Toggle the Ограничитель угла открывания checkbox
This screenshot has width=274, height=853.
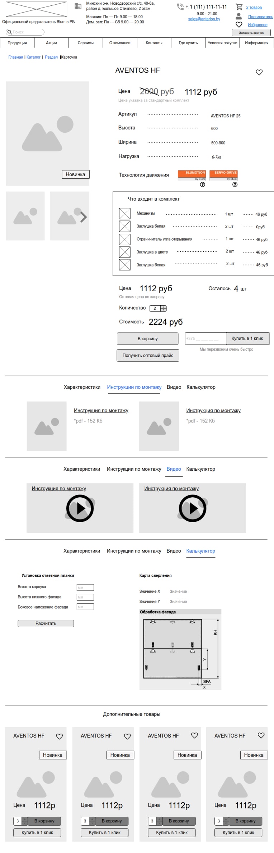click(x=125, y=239)
